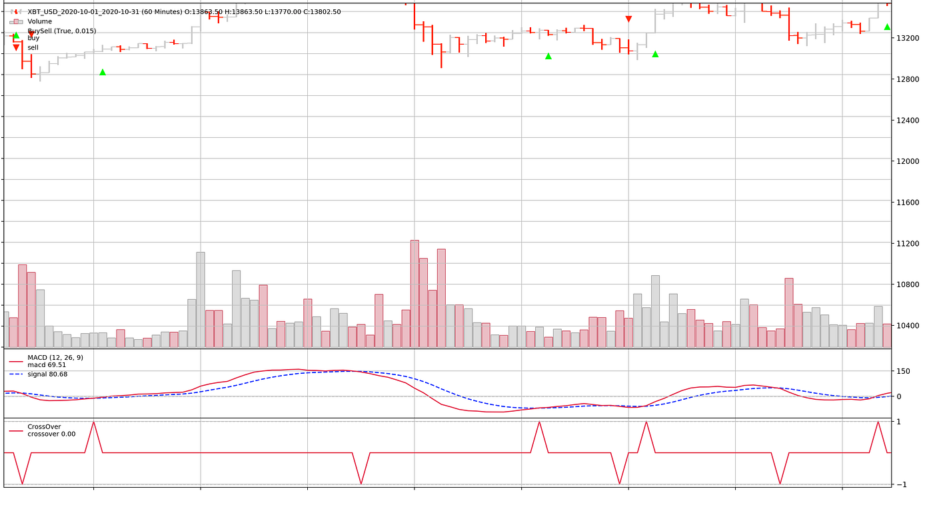Click the 10400 price axis label
The image size is (933, 511).
tap(907, 326)
